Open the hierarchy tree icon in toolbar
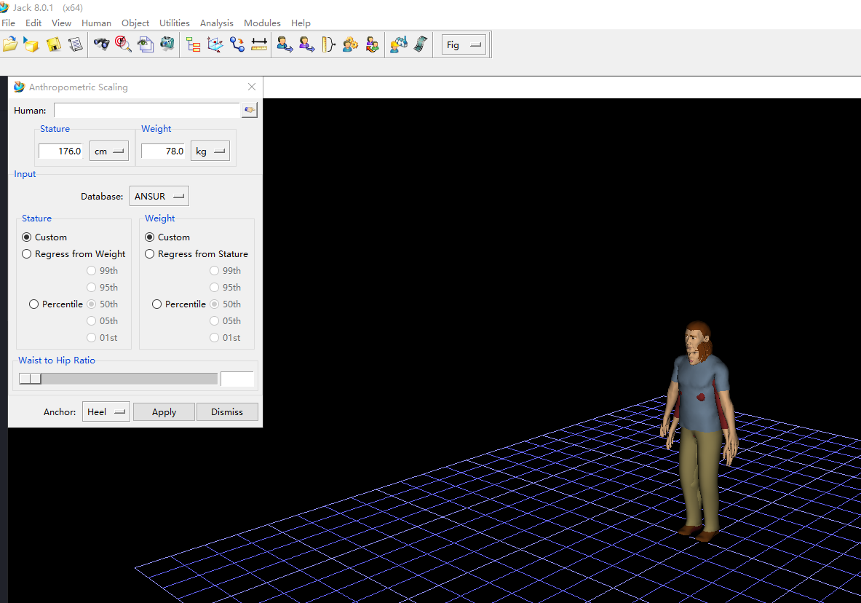 tap(193, 44)
